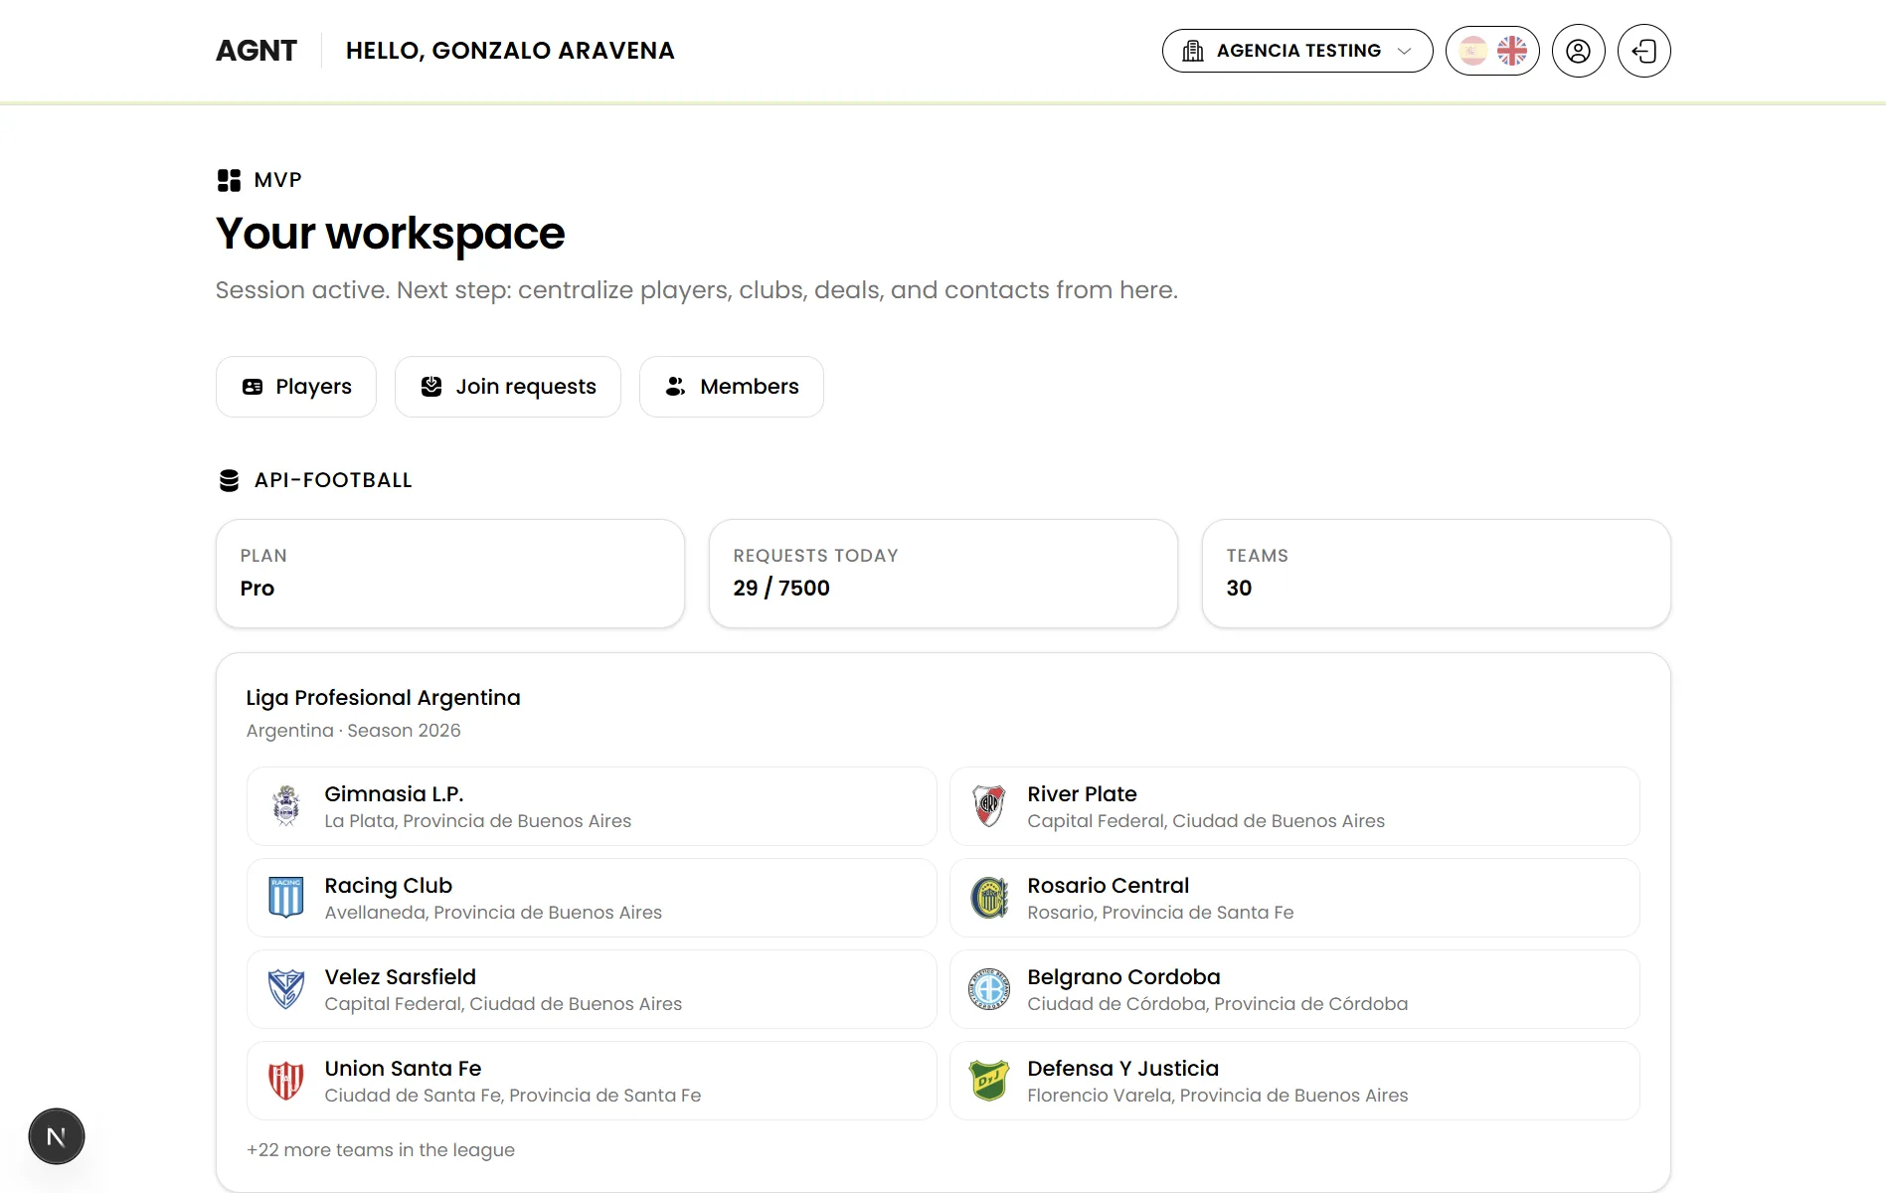This screenshot has height=1193, width=1886.
Task: Select the "Belgrano Cordoba" team name
Action: [1123, 977]
